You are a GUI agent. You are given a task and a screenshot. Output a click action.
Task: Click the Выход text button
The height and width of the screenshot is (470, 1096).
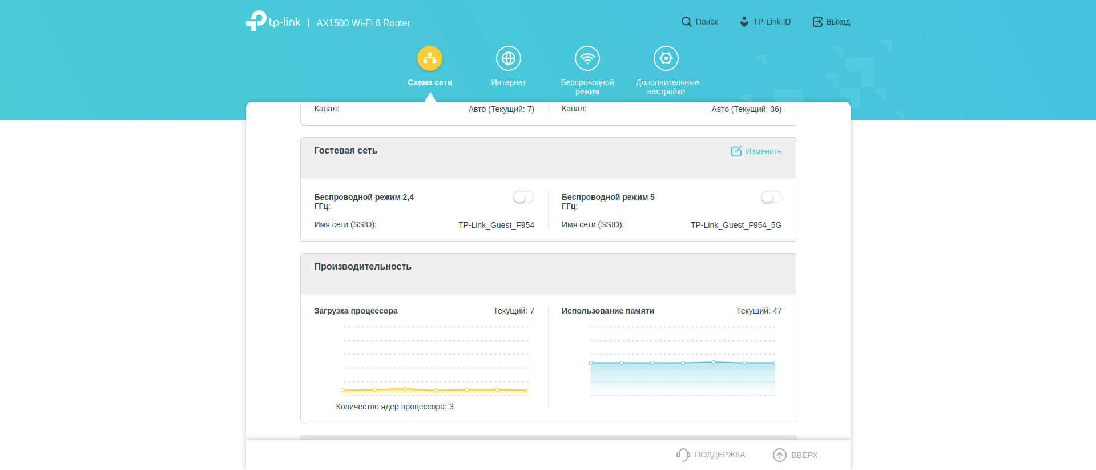(x=838, y=22)
